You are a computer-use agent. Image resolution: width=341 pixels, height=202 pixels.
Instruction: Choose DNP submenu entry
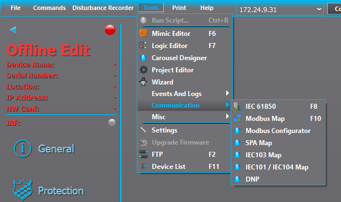click(278, 179)
